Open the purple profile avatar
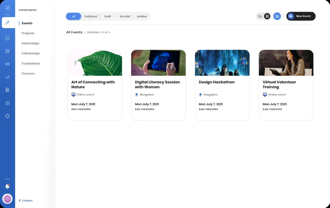 pyautogui.click(x=7, y=199)
